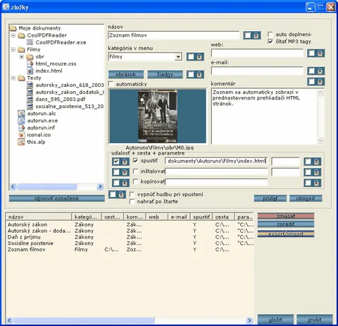
Task: Click the file tree's left scroll arrow
Action: (13, 186)
